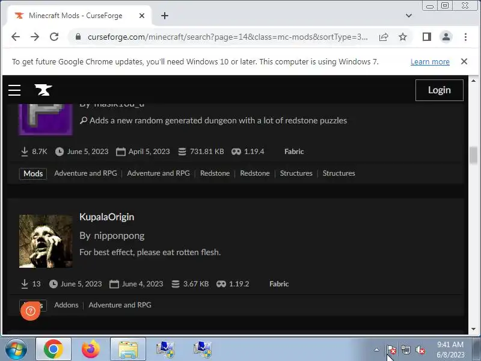The width and height of the screenshot is (481, 361).
Task: Close the Minecraft Mods CurseForge tab
Action: tap(142, 16)
